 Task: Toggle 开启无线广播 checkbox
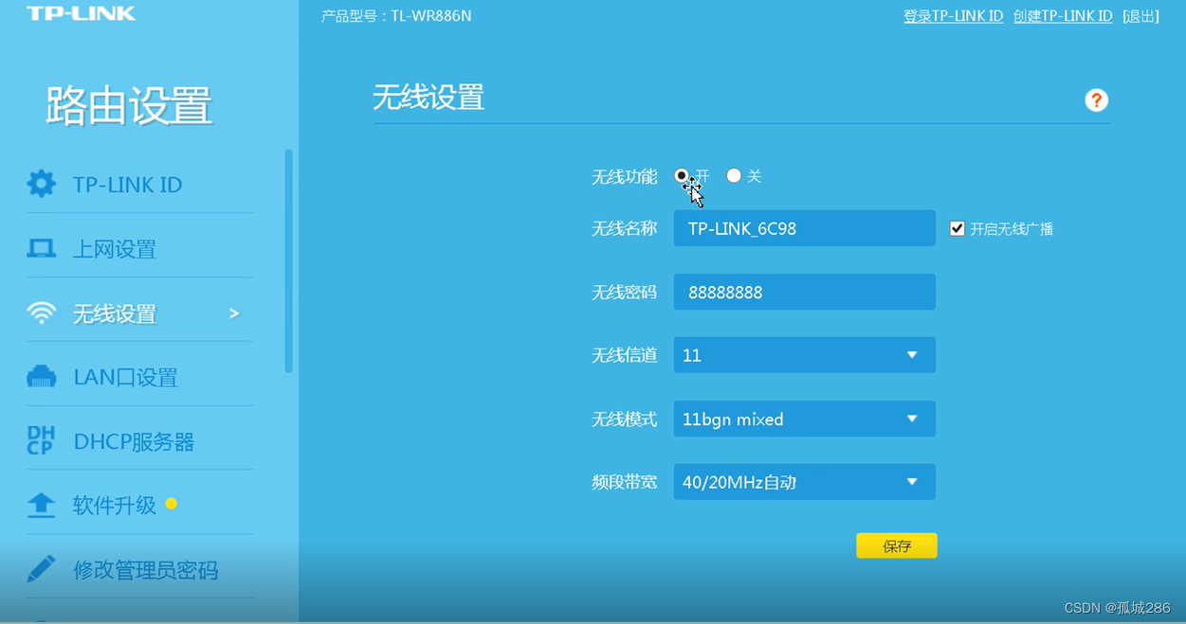click(958, 228)
